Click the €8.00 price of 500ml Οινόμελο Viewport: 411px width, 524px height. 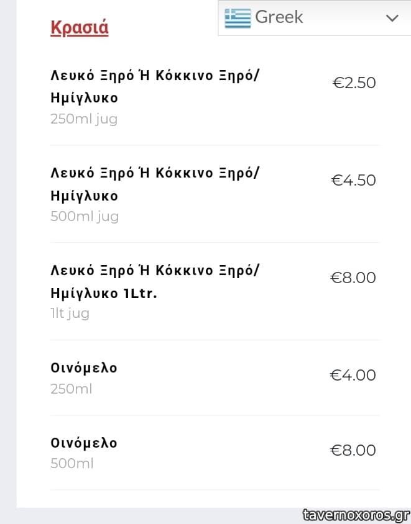tap(353, 450)
